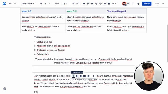The width and height of the screenshot is (168, 94).
Task: Click the presenter webcam video circle
Action: pos(149,76)
